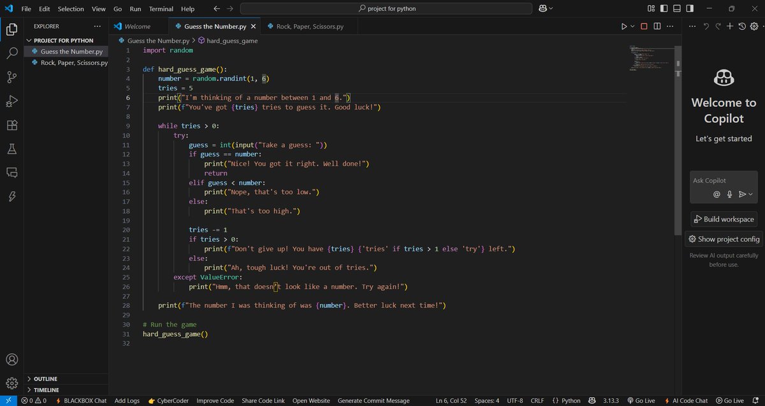Click the errors and warnings count
765x406 pixels.
pyautogui.click(x=34, y=401)
